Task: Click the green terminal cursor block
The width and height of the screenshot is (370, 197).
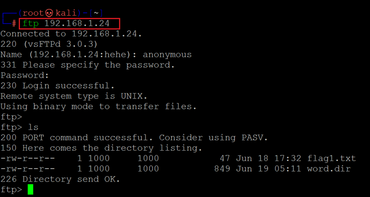Action: tap(30, 190)
